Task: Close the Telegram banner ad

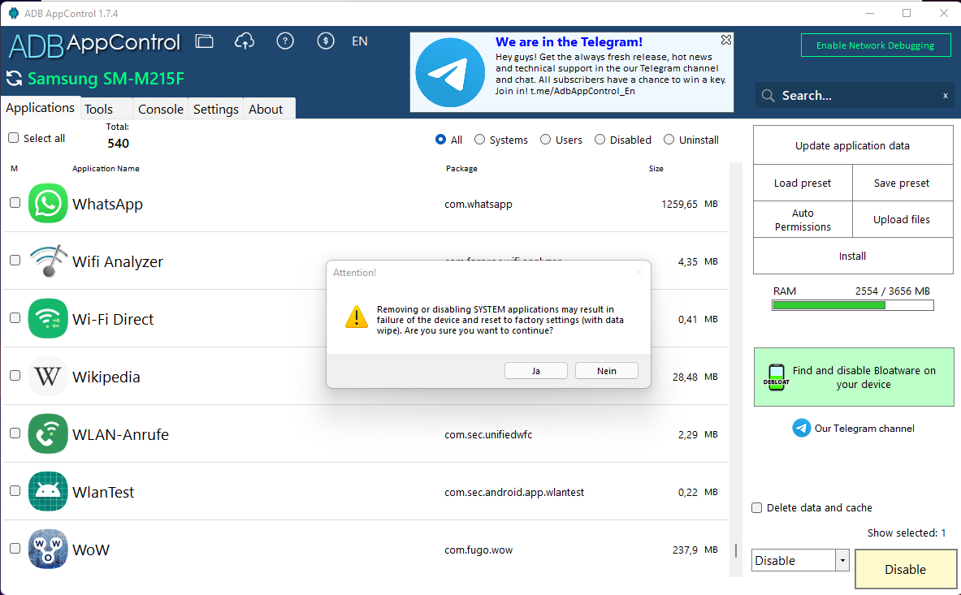Action: (x=725, y=40)
